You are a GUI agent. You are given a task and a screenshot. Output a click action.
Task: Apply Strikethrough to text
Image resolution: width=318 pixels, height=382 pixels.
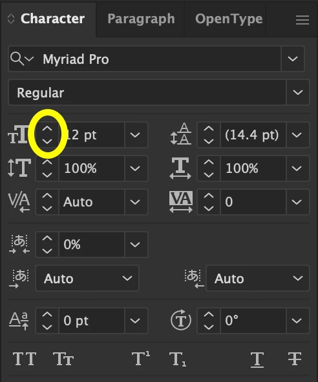[295, 359]
